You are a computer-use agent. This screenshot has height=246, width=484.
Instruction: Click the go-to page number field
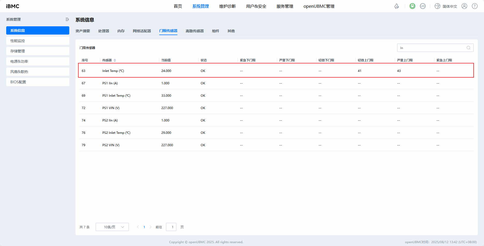171,227
